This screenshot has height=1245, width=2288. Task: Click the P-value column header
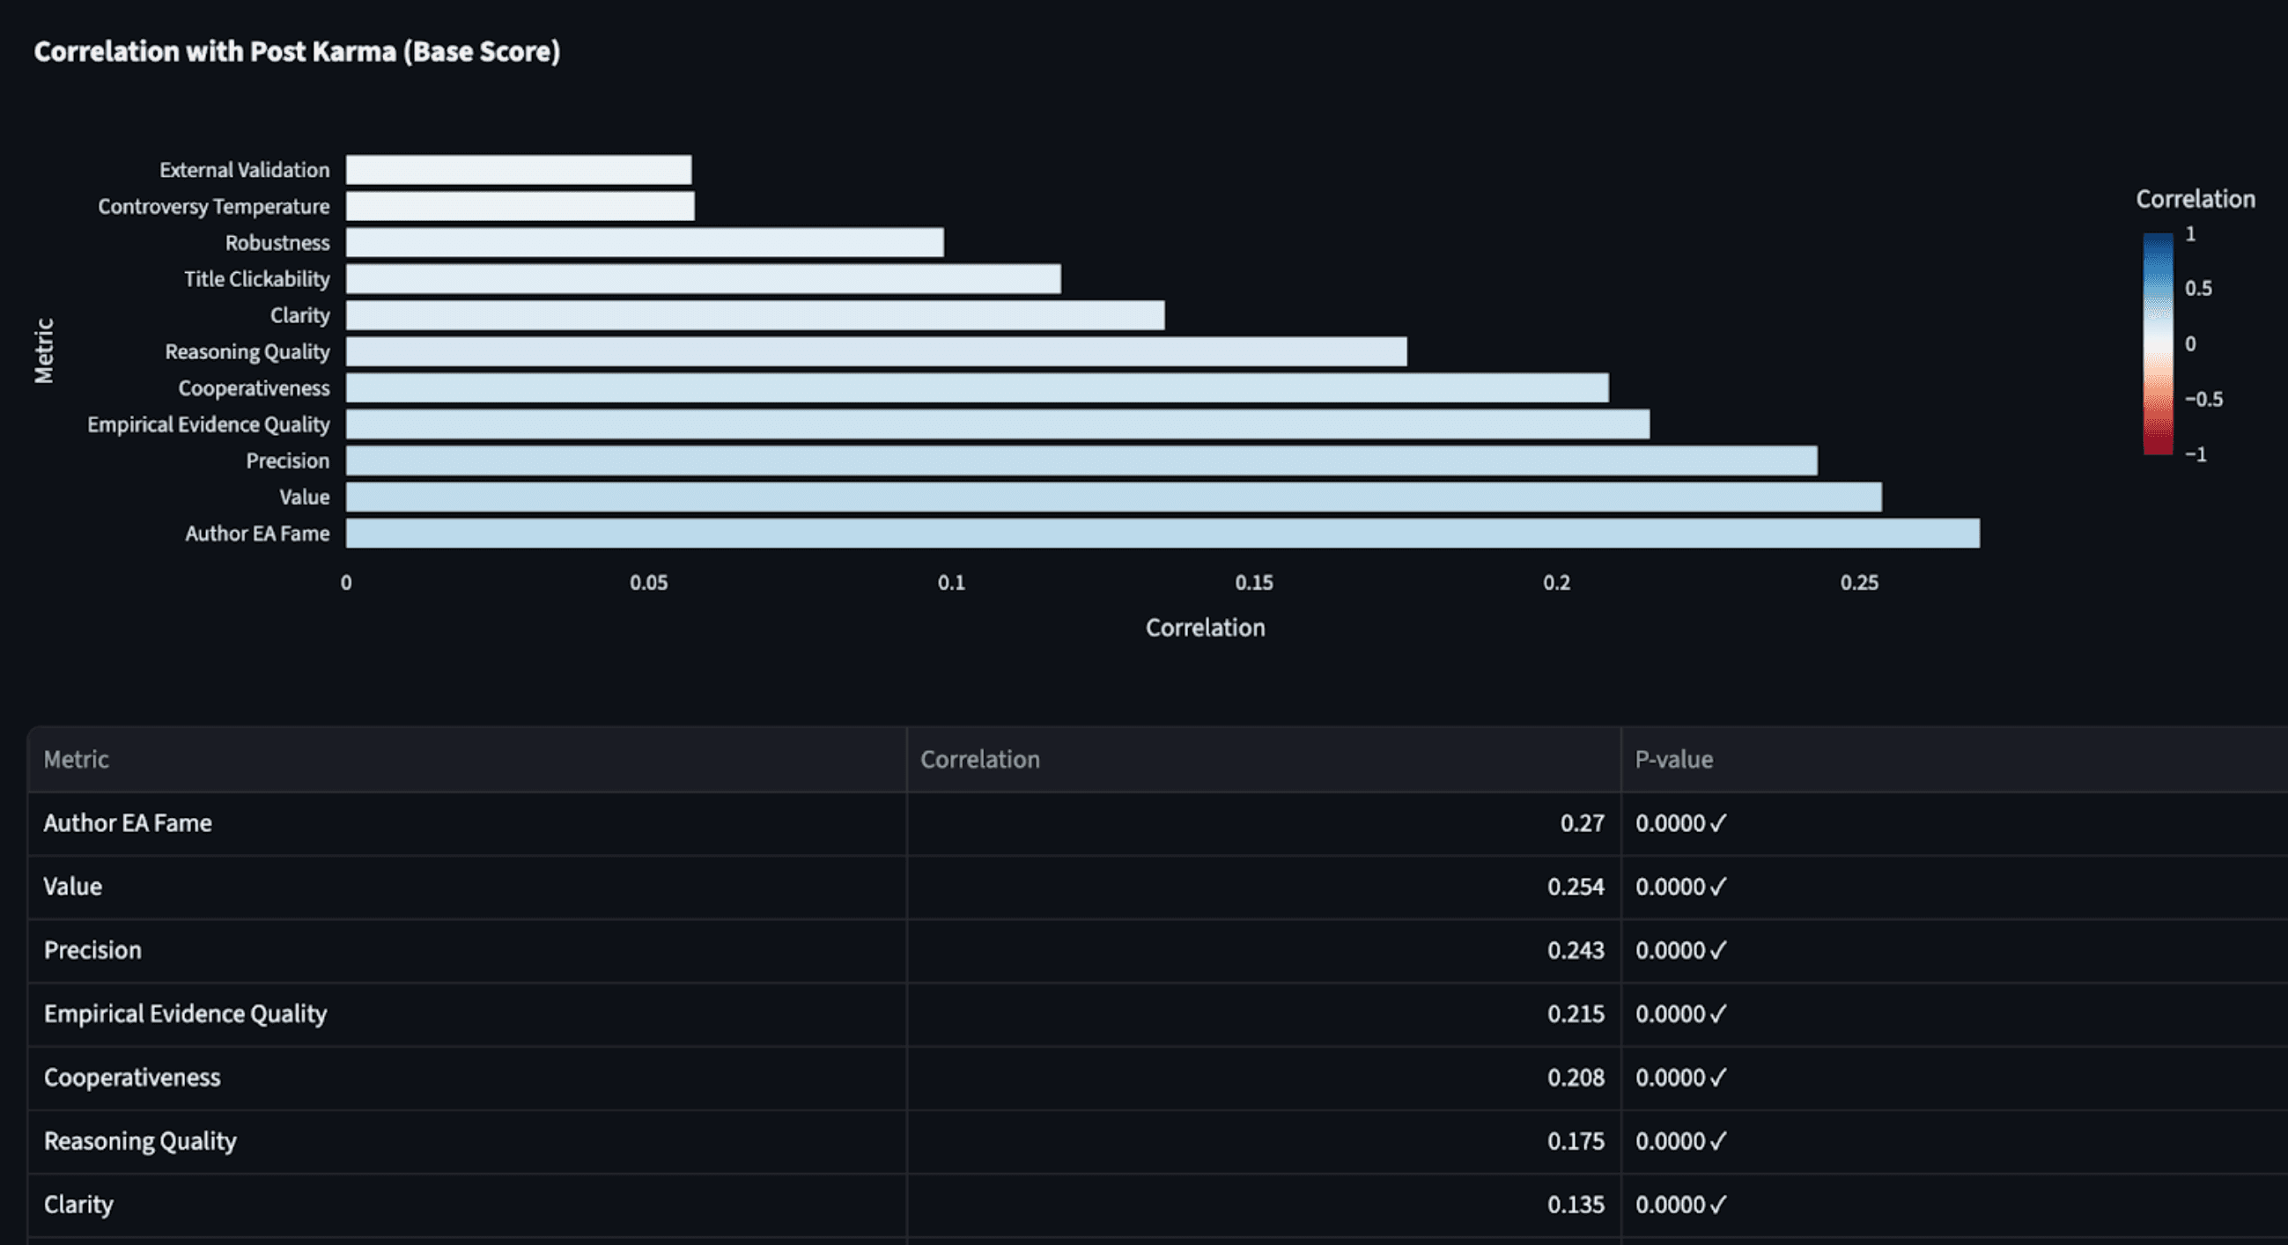click(1673, 760)
